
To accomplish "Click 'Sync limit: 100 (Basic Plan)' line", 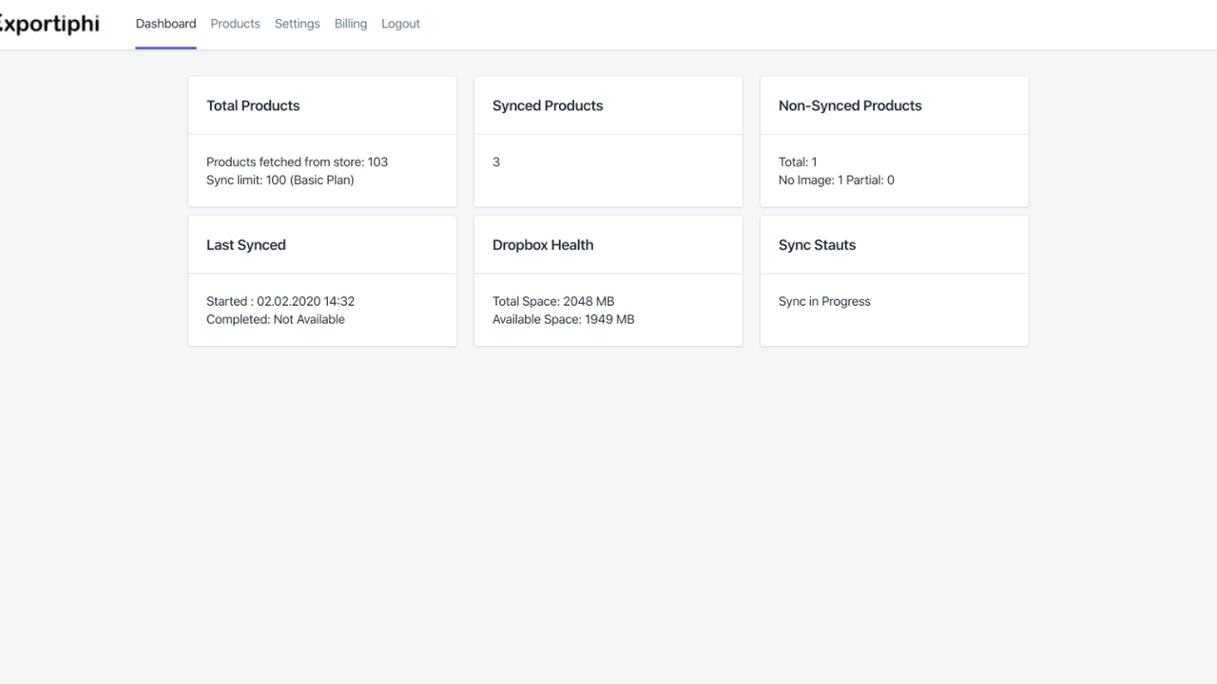I will click(280, 180).
